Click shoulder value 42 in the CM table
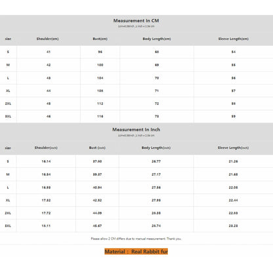 (49, 65)
